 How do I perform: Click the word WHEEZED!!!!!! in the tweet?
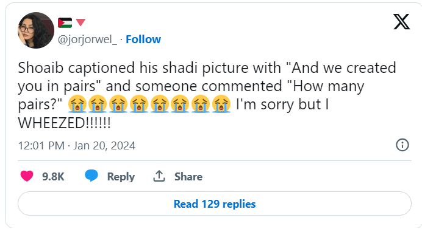click(64, 123)
